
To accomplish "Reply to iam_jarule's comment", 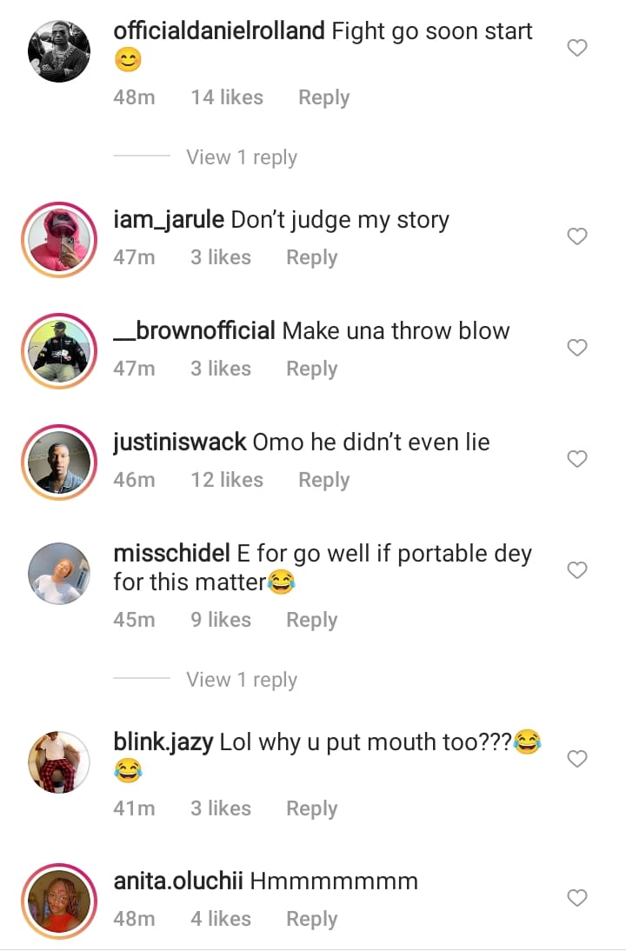I will click(x=311, y=257).
